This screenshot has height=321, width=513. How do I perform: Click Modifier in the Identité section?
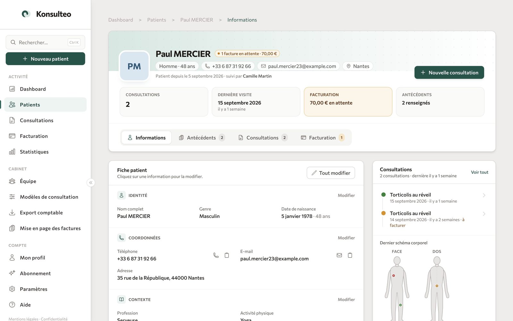tap(346, 195)
